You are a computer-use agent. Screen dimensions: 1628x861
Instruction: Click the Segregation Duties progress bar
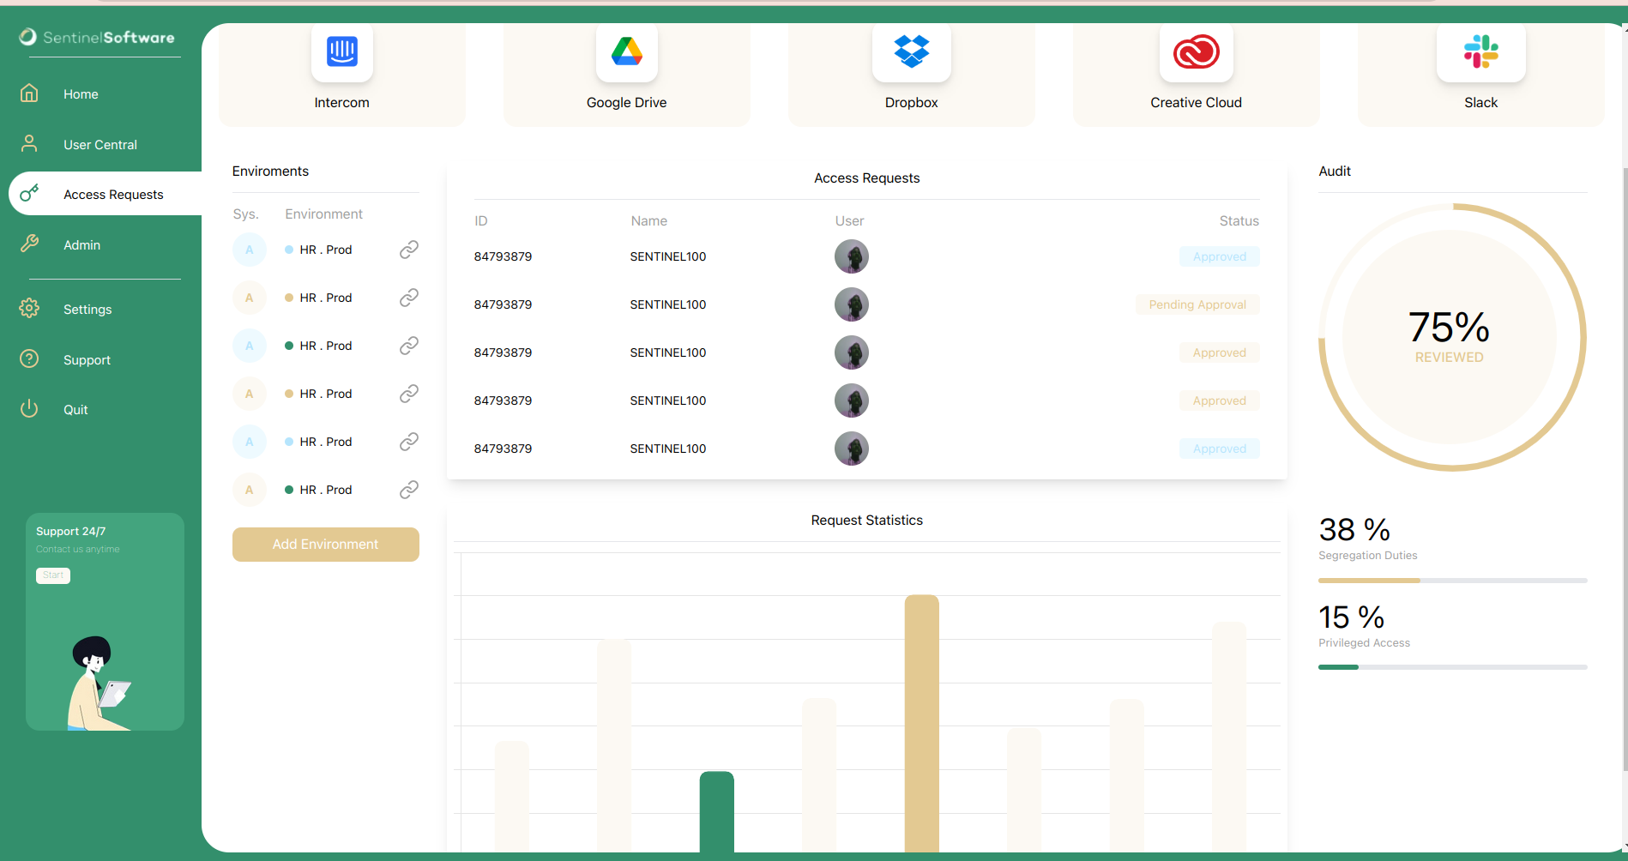point(1453,581)
